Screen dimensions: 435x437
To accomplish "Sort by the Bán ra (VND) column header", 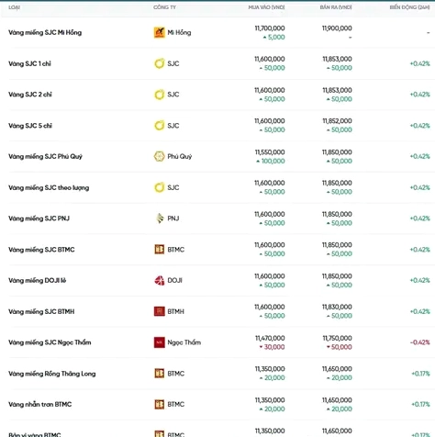I will coord(336,7).
